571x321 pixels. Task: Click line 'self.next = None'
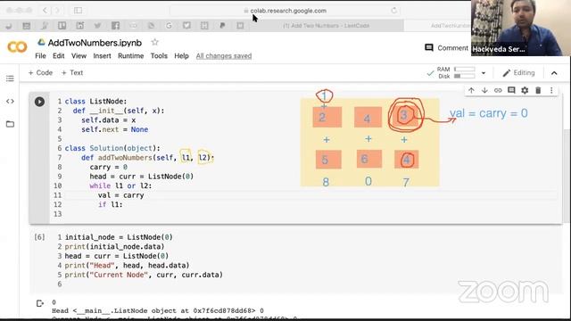(x=115, y=129)
